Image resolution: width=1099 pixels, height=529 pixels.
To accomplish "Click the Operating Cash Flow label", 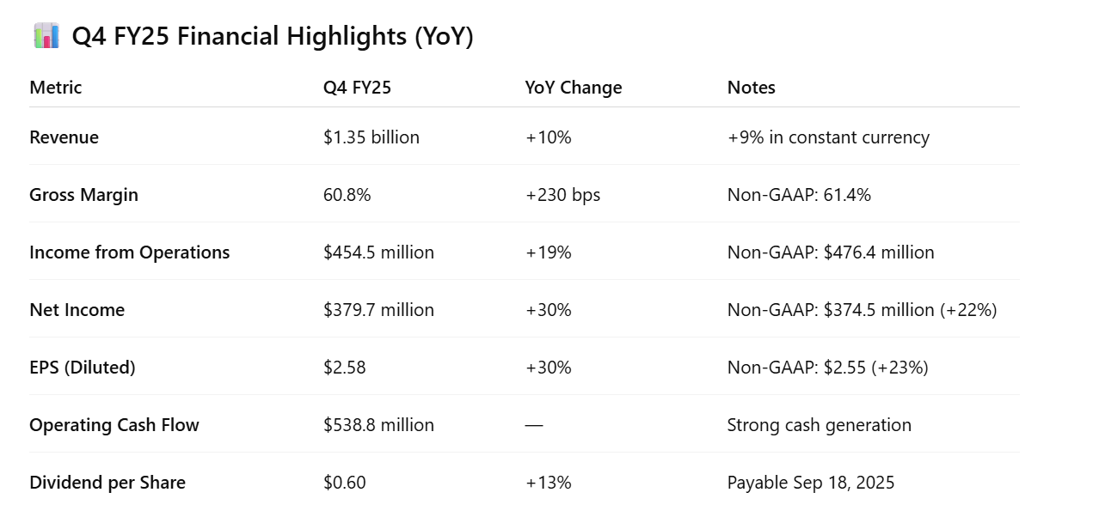I will pyautogui.click(x=114, y=425).
